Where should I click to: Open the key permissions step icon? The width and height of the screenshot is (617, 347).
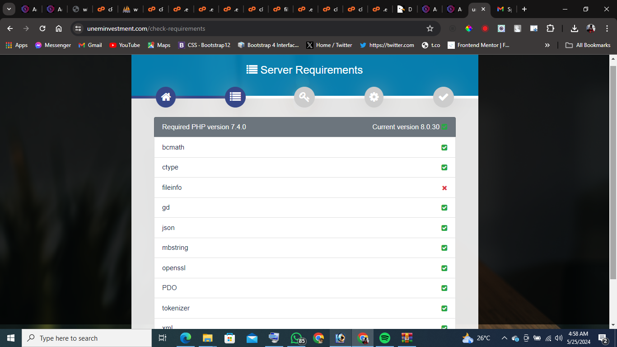(x=304, y=97)
